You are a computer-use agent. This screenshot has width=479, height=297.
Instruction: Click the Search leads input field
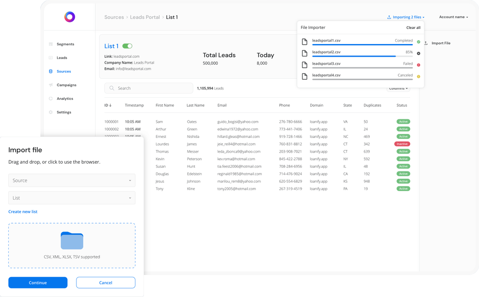(x=149, y=88)
